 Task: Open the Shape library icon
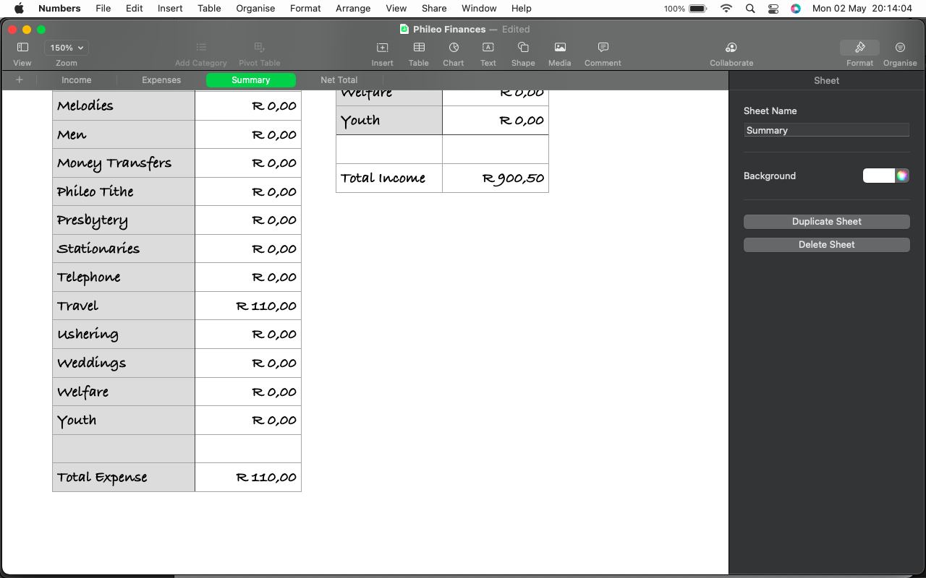[523, 48]
